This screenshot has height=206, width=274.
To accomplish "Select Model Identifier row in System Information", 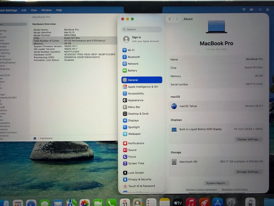I will tap(74, 32).
